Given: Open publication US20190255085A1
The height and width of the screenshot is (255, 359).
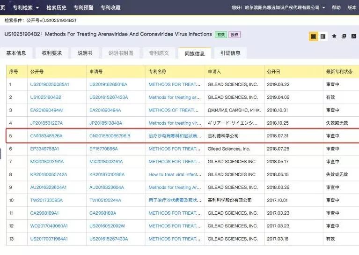Looking at the screenshot, I should [50, 84].
